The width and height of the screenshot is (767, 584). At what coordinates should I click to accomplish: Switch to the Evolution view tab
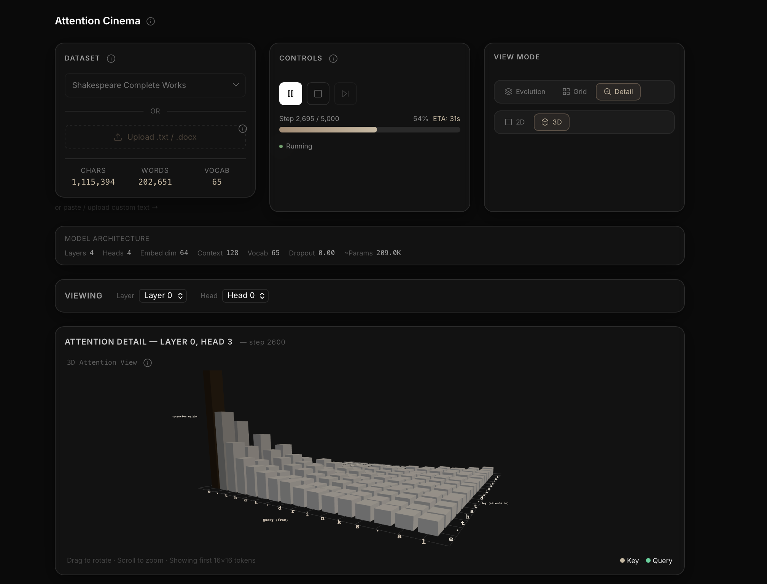pos(525,92)
